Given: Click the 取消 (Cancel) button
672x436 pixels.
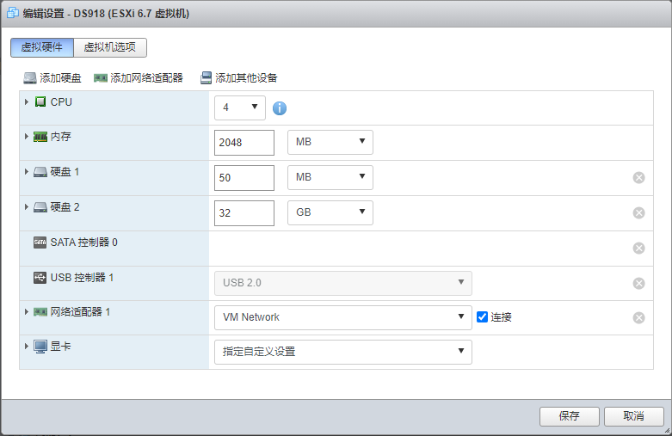Looking at the screenshot, I should click(x=634, y=416).
